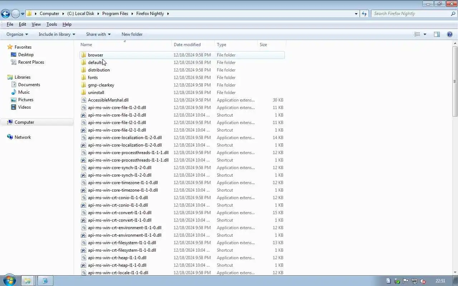Sort files by Date modified column

coord(193,45)
